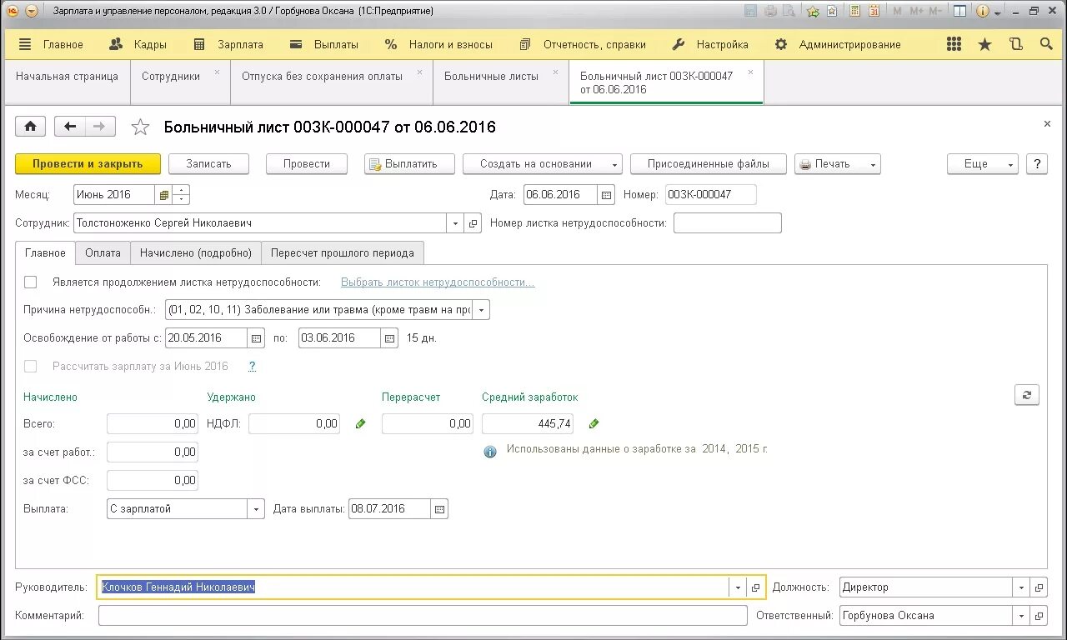
Task: Open the Главное menu section
Action: 51,44
